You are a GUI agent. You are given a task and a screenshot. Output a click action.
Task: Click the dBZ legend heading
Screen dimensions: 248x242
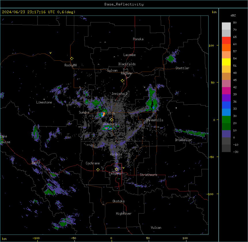233,15
